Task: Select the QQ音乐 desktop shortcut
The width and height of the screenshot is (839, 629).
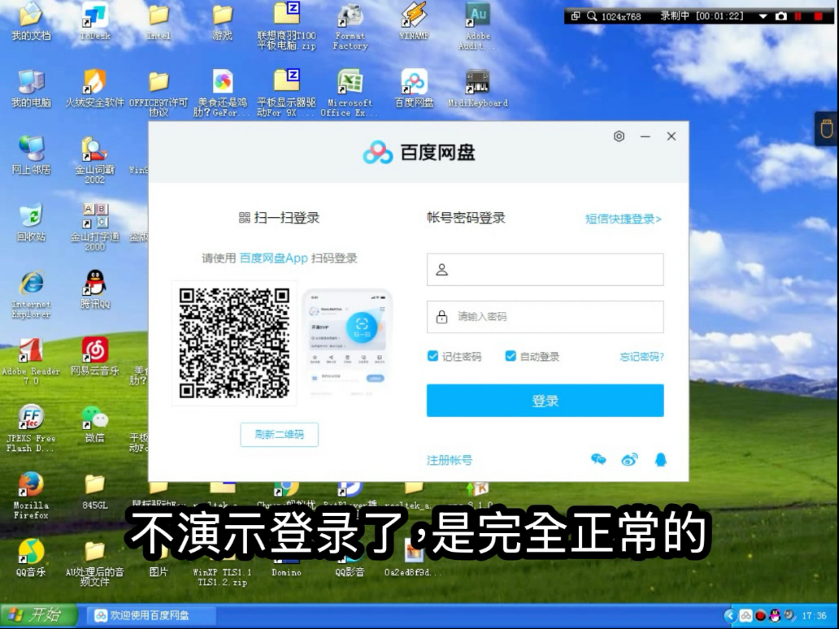Action: point(31,557)
